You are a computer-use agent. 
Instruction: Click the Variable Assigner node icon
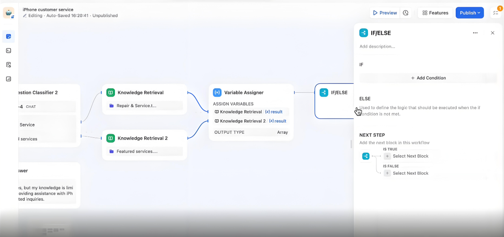217,92
